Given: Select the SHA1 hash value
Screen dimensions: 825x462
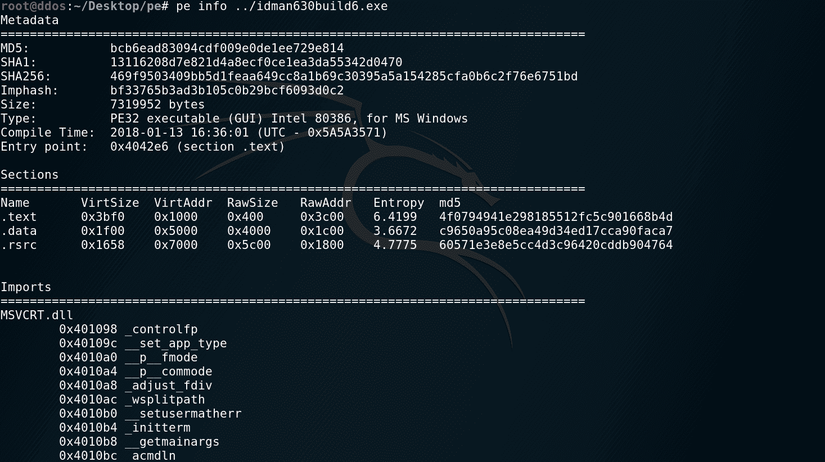Looking at the screenshot, I should pos(256,62).
